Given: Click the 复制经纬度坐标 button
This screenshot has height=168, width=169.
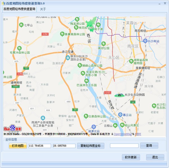Looking at the screenshot, I should (91, 146).
